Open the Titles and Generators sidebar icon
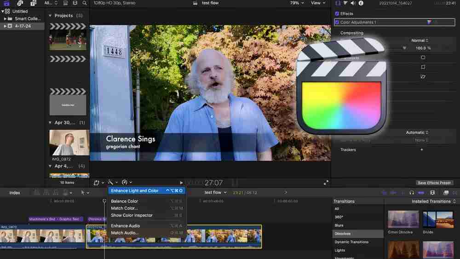Viewport: 460px width, 259px height. (34, 3)
